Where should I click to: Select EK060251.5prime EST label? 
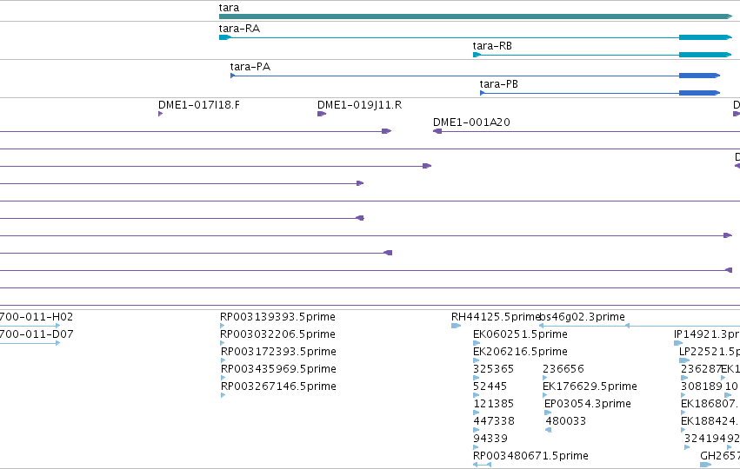520,334
